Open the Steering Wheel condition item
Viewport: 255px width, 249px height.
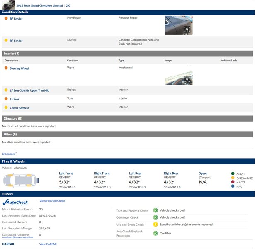tap(19, 68)
